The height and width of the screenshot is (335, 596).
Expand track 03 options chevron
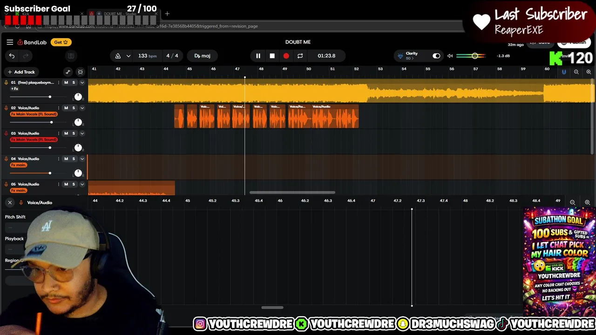coord(82,134)
